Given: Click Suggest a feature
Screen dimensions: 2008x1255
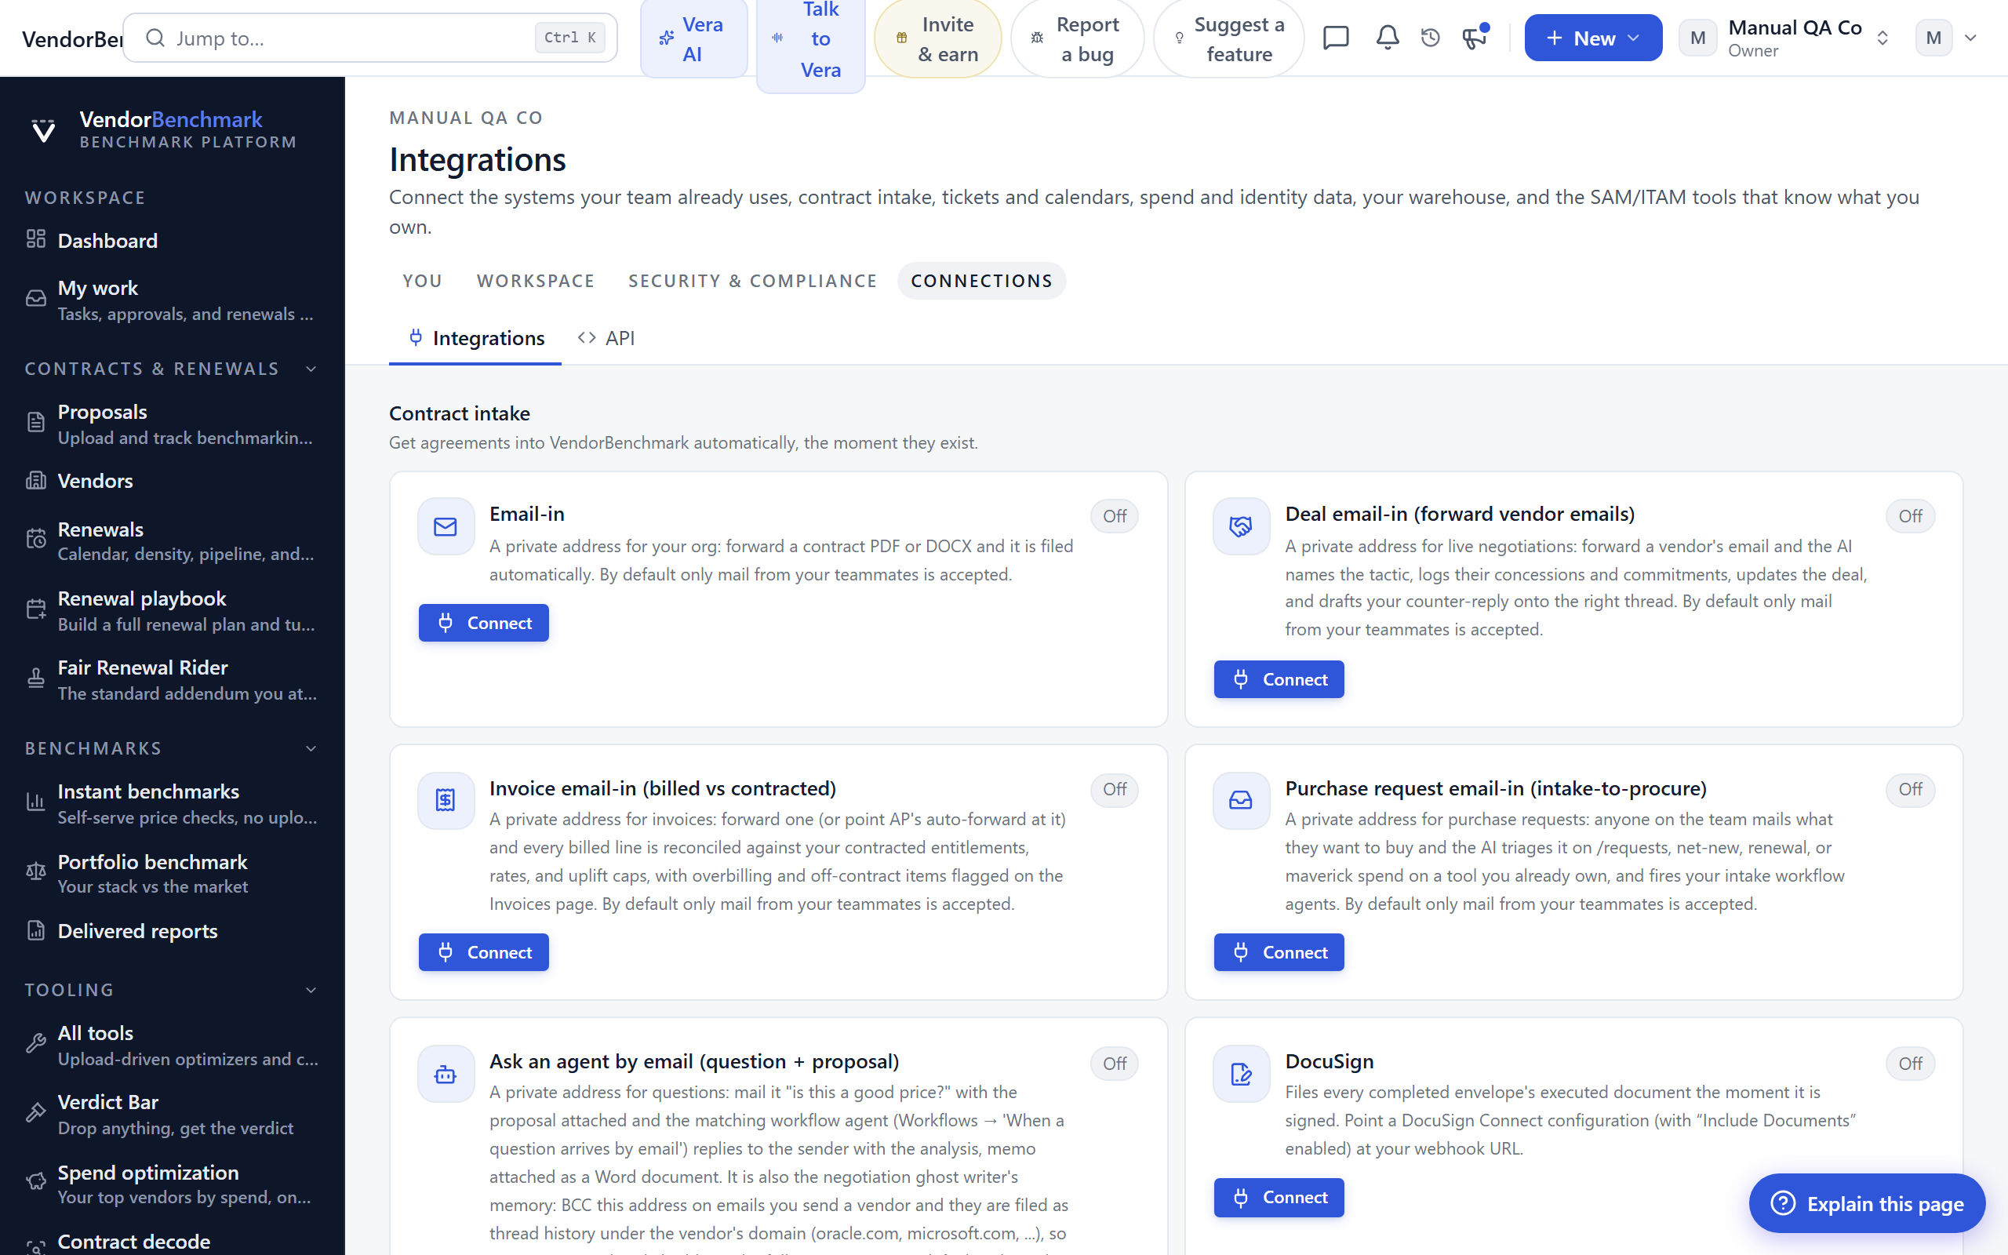Looking at the screenshot, I should (x=1228, y=38).
